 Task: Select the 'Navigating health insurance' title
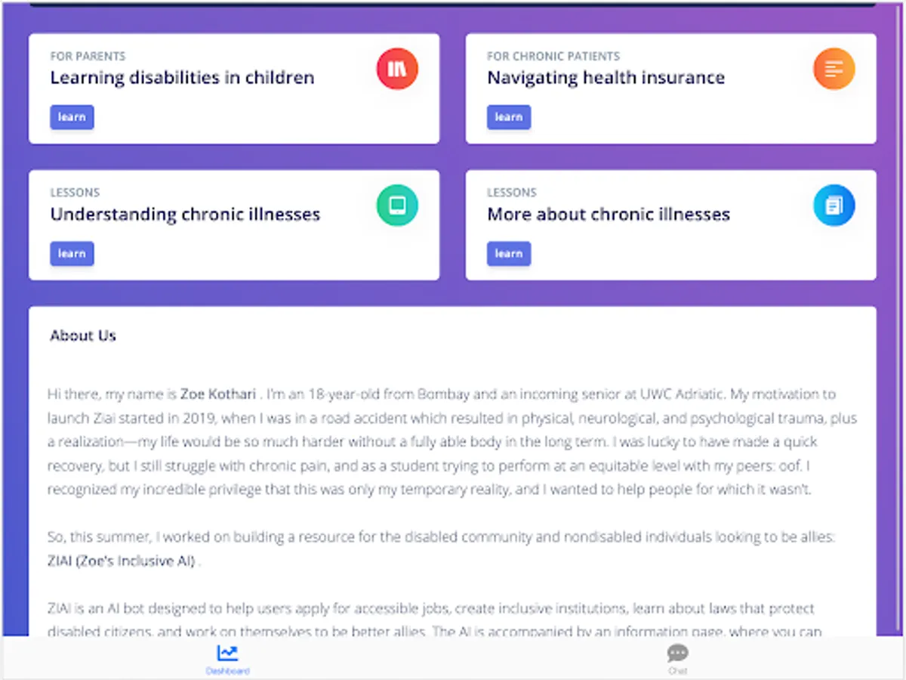point(606,78)
